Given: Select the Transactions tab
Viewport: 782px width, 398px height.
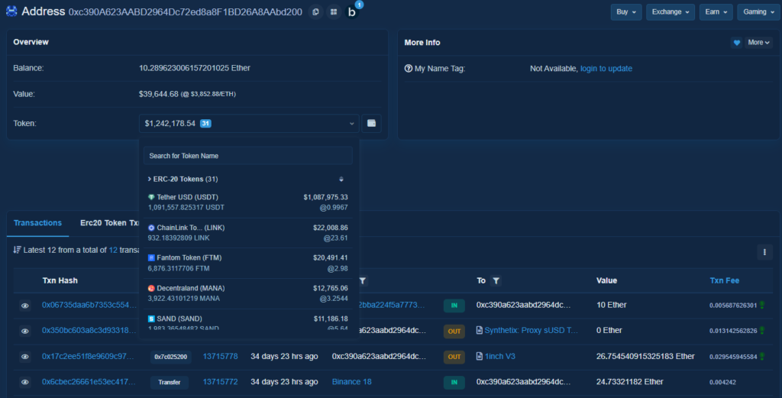Looking at the screenshot, I should coord(37,223).
